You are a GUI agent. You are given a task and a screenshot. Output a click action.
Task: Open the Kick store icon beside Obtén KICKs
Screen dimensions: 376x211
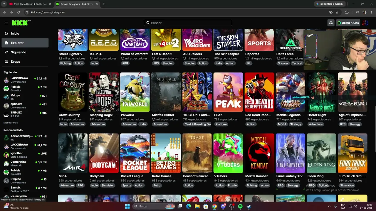(x=331, y=23)
